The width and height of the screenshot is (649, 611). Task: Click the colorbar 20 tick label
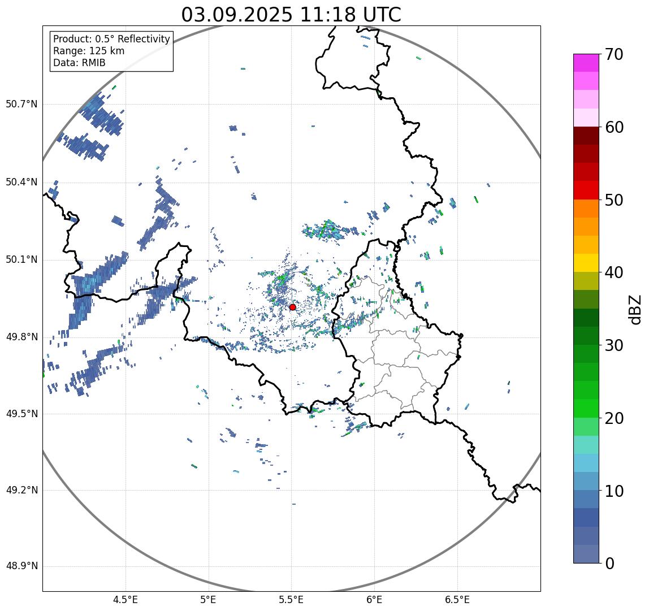[x=614, y=418]
